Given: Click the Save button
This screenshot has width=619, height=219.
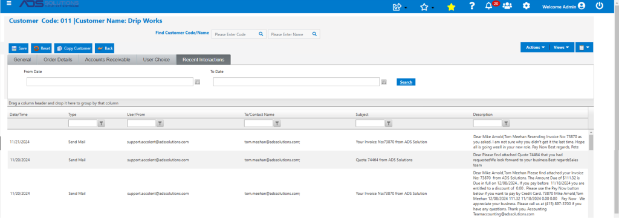Looking at the screenshot, I should point(19,48).
